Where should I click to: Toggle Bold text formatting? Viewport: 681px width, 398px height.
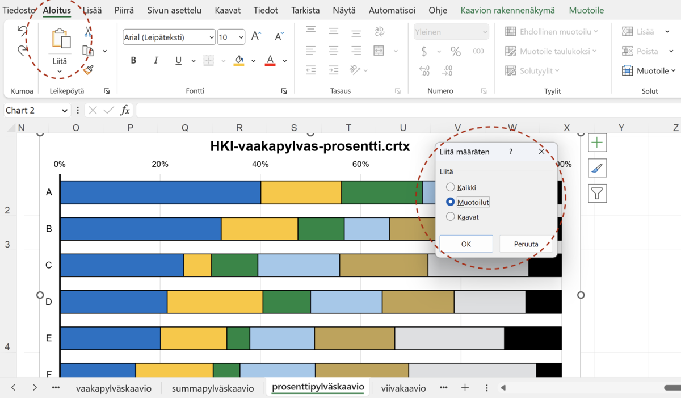[133, 61]
